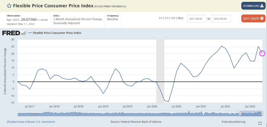Open the Edit Graph panel
The width and height of the screenshot is (267, 127).
pos(253,19)
